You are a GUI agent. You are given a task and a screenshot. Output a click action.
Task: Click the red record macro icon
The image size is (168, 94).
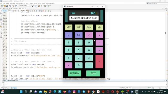[44, 11]
